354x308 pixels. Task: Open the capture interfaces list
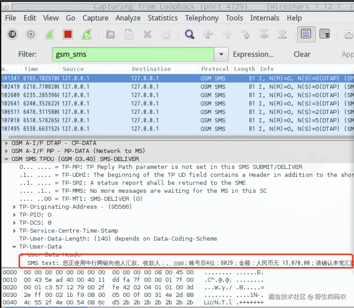coord(12,34)
